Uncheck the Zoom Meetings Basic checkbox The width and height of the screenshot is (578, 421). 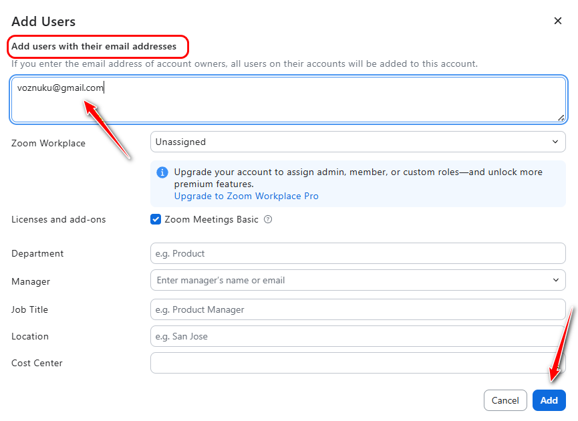156,219
